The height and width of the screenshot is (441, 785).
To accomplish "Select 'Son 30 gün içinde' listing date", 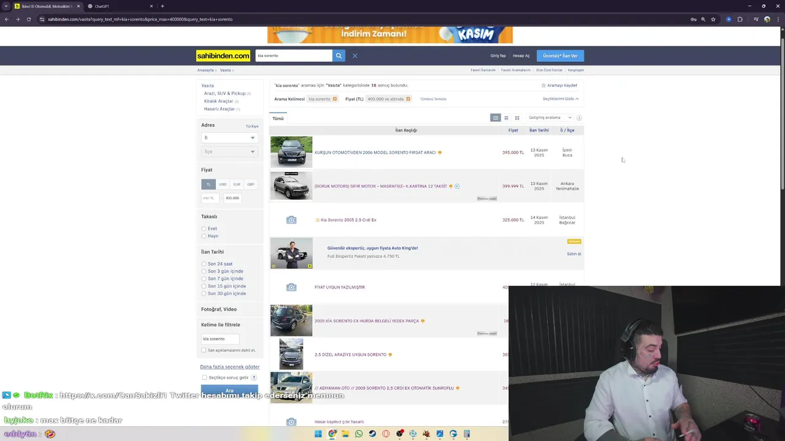I will pos(204,293).
